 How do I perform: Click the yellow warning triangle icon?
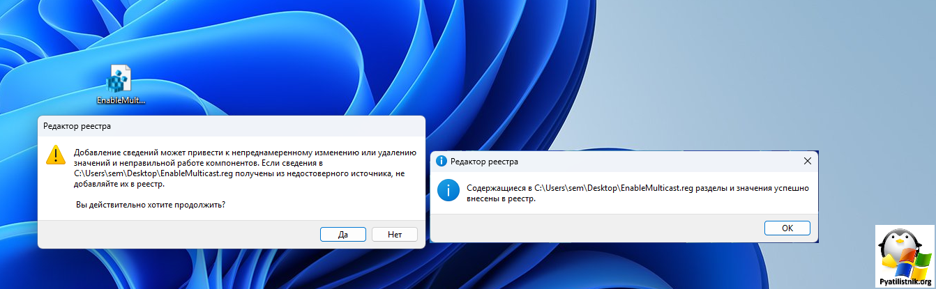(56, 155)
